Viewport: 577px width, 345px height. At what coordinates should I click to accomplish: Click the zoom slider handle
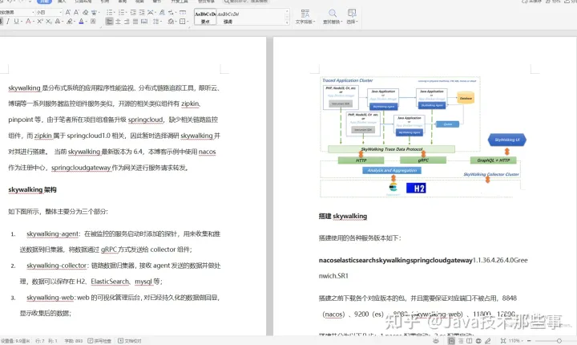559,341
